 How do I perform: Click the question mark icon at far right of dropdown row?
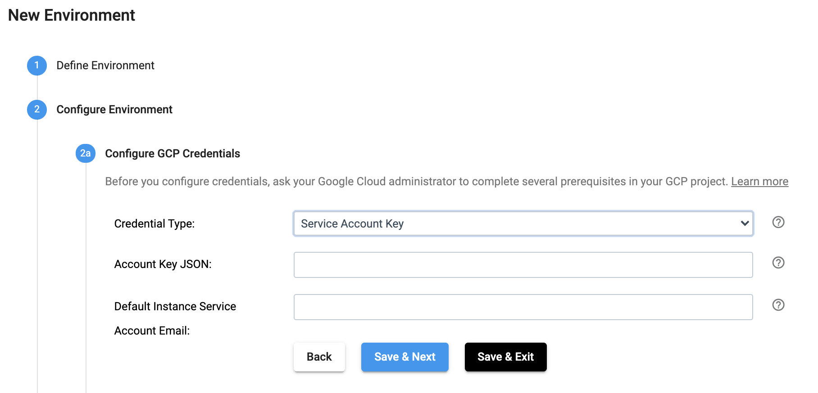coord(778,222)
